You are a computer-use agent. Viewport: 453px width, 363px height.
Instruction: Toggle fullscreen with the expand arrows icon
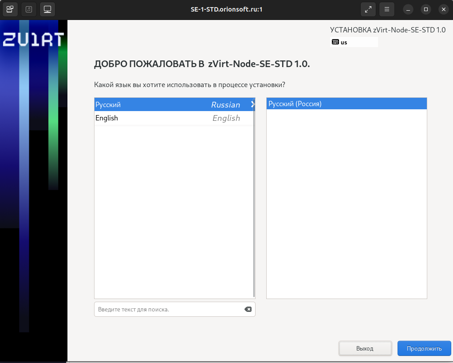pyautogui.click(x=368, y=9)
